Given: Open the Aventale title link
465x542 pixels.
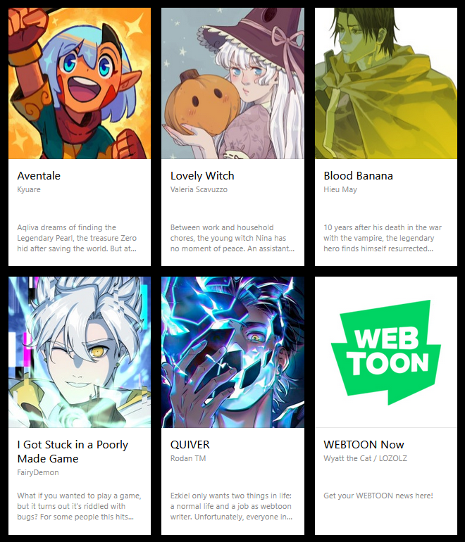Looking at the screenshot, I should [39, 175].
